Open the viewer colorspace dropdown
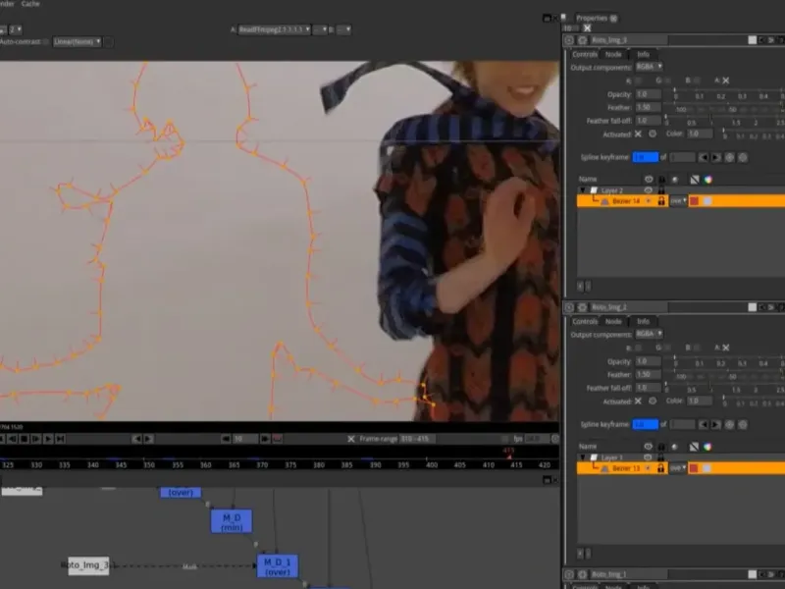Viewport: 785px width, 589px height. (x=78, y=41)
